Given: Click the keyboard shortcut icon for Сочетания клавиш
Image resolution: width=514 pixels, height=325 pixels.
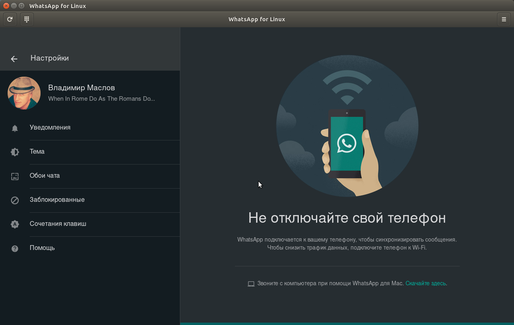Looking at the screenshot, I should click(x=15, y=224).
